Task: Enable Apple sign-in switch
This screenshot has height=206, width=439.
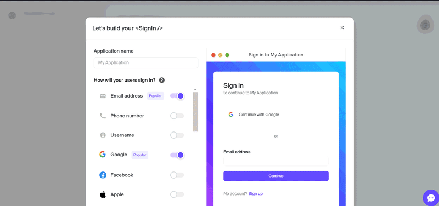Action: (177, 194)
